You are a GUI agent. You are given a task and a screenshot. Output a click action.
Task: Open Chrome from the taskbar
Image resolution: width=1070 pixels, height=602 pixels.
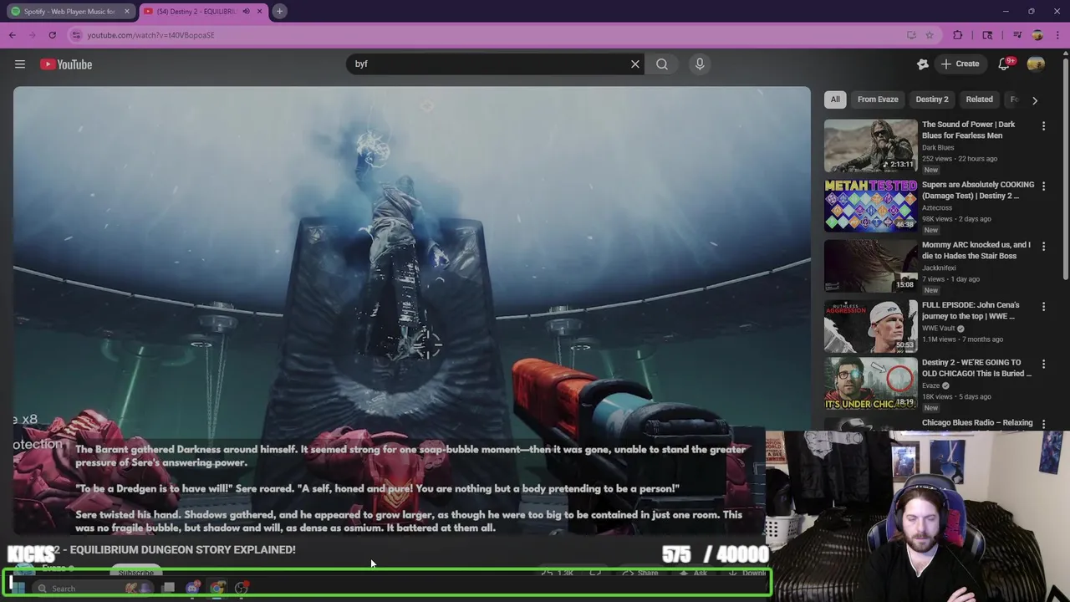point(217,588)
